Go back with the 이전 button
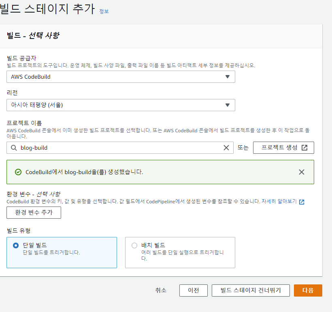This screenshot has width=332, height=312. (x=193, y=290)
